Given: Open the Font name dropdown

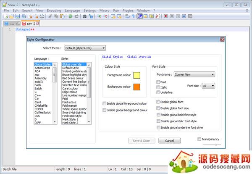Looking at the screenshot, I should click(x=194, y=74).
